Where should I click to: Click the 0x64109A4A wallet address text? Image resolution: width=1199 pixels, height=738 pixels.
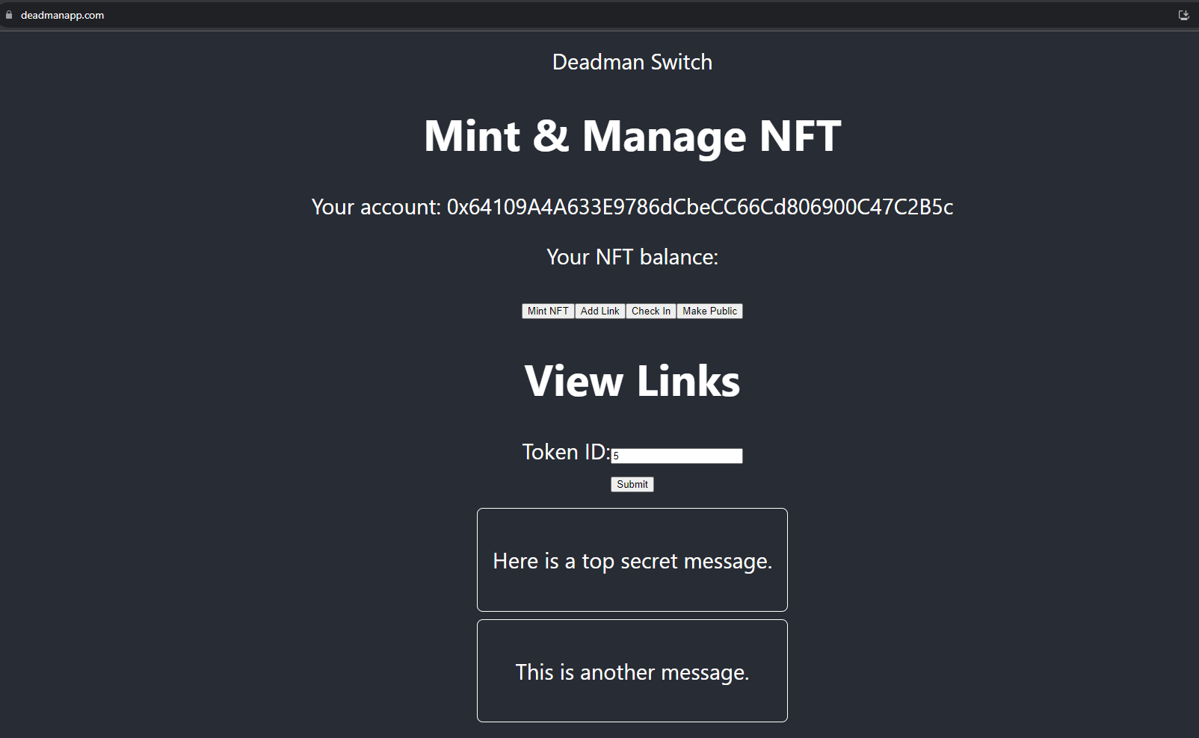[x=700, y=207]
